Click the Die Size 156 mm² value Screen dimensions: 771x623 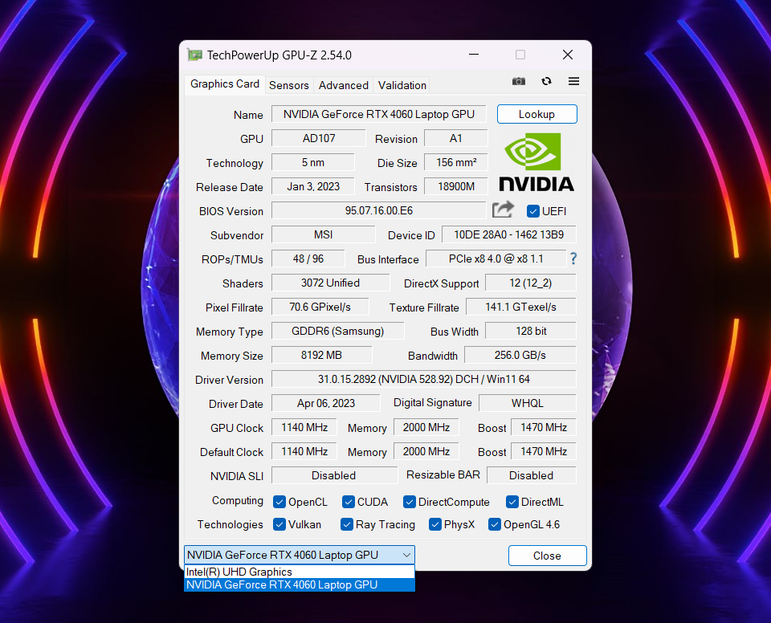point(456,162)
